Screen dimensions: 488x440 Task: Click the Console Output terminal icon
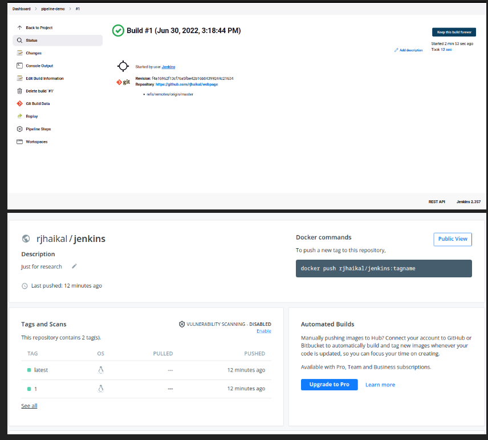pos(19,66)
